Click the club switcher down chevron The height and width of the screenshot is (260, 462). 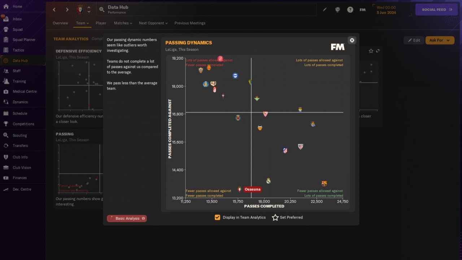[89, 12]
